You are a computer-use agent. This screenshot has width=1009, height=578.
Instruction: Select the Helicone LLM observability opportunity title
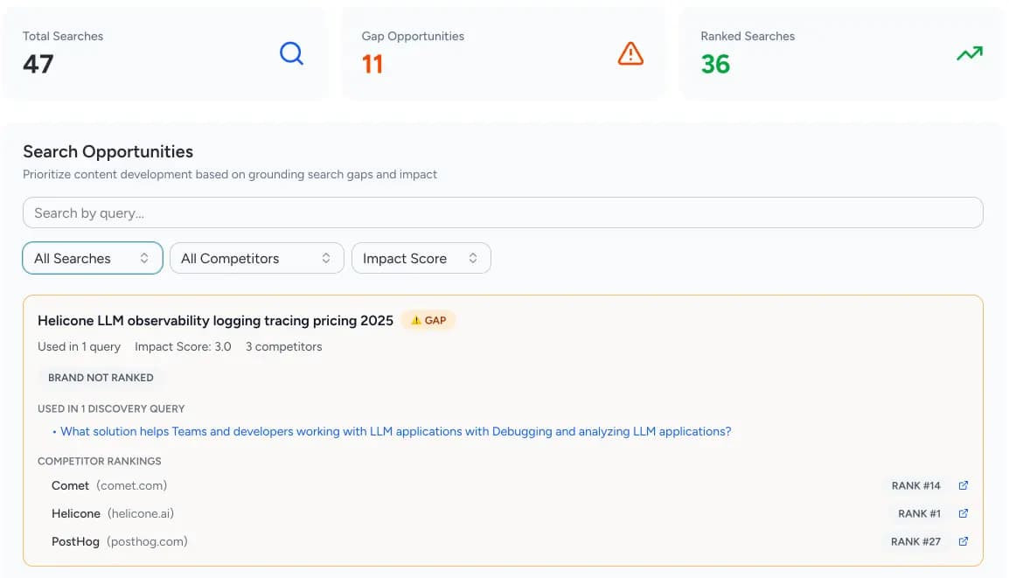[215, 320]
